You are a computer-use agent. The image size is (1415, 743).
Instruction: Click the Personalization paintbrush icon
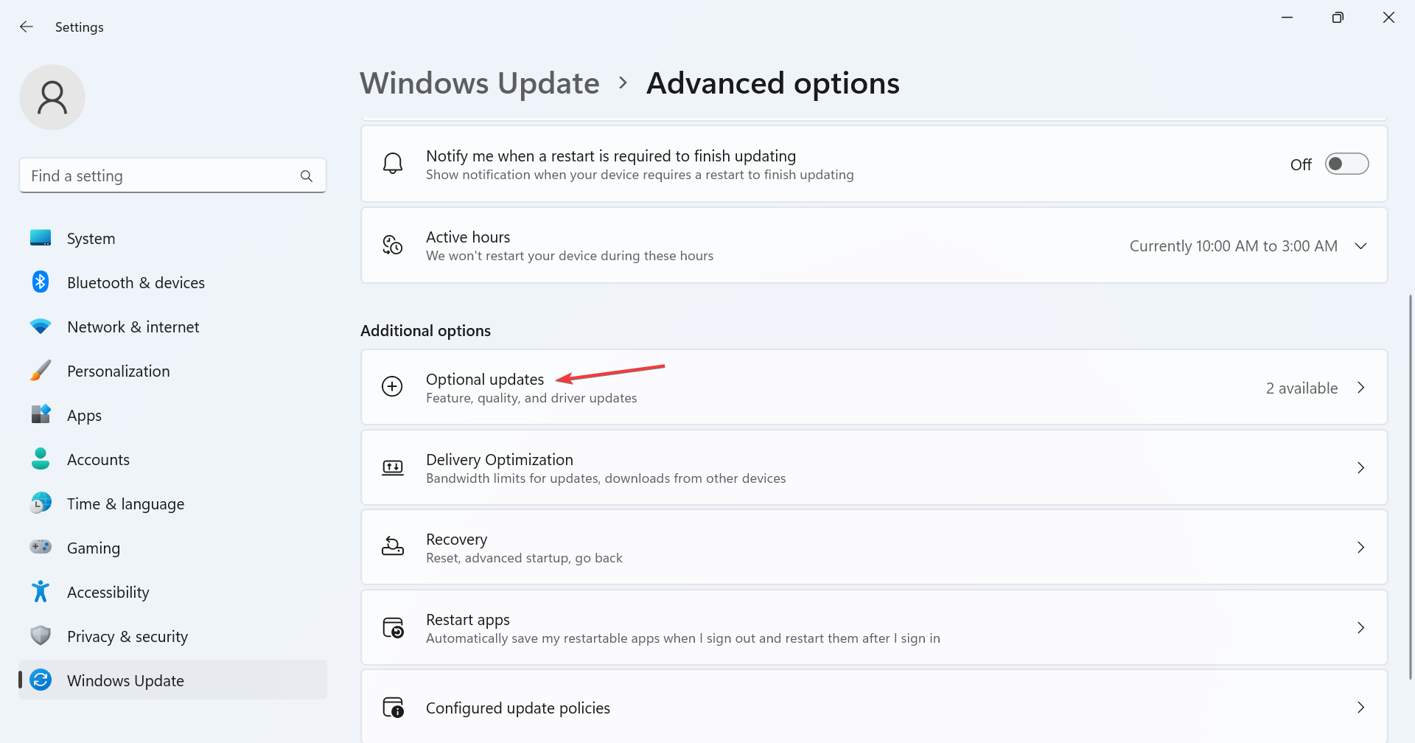point(41,371)
